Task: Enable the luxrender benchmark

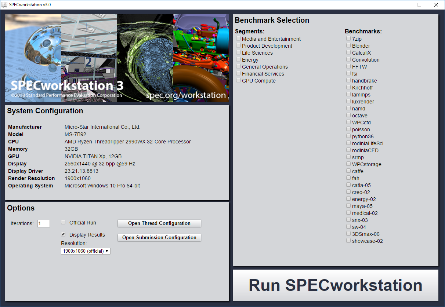Action: click(x=348, y=101)
